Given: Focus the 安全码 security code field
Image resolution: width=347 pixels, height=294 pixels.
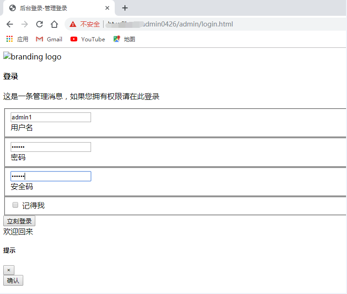Looking at the screenshot, I should coord(51,176).
